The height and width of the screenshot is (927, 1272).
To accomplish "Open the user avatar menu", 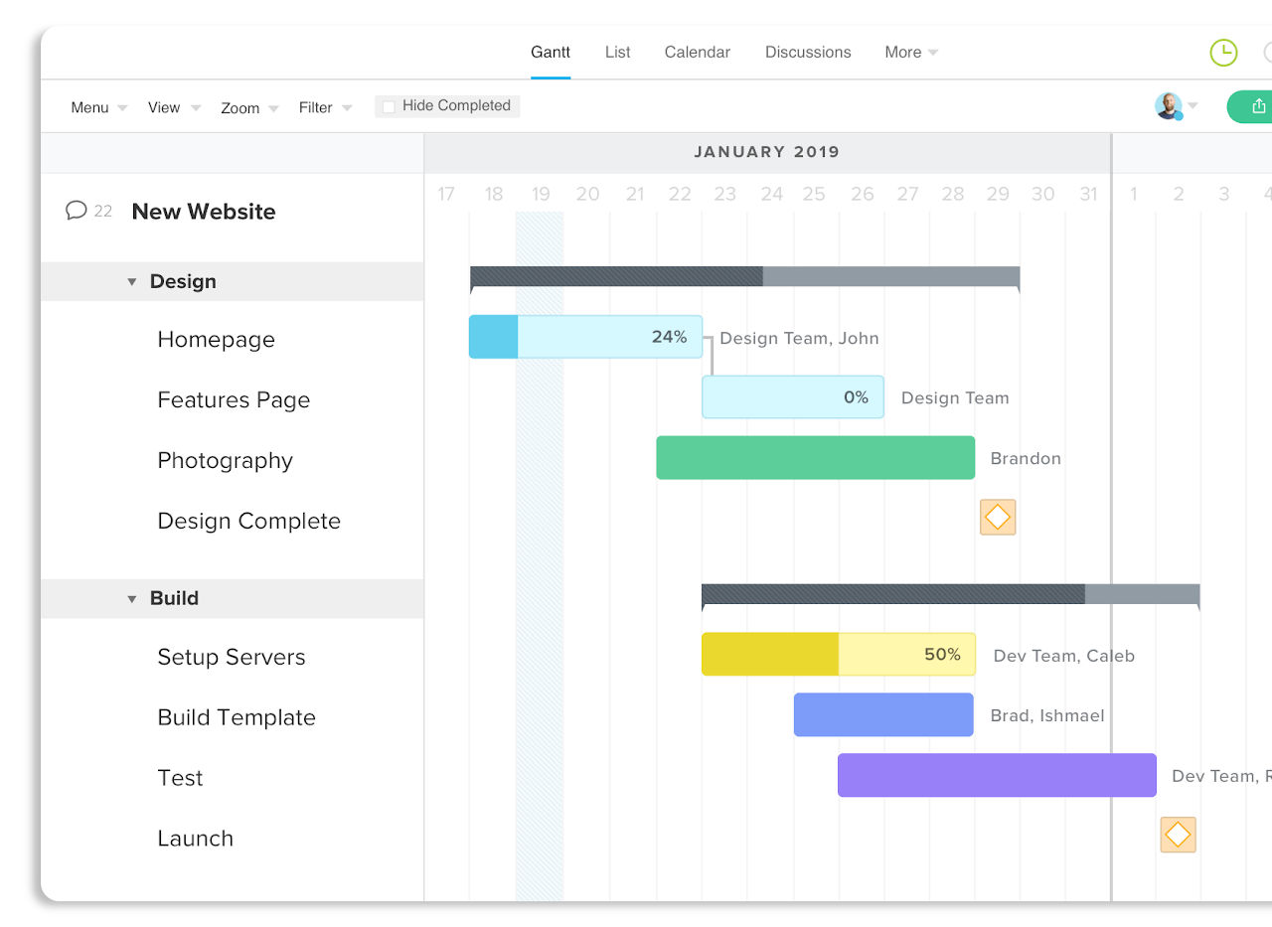I will (1176, 106).
